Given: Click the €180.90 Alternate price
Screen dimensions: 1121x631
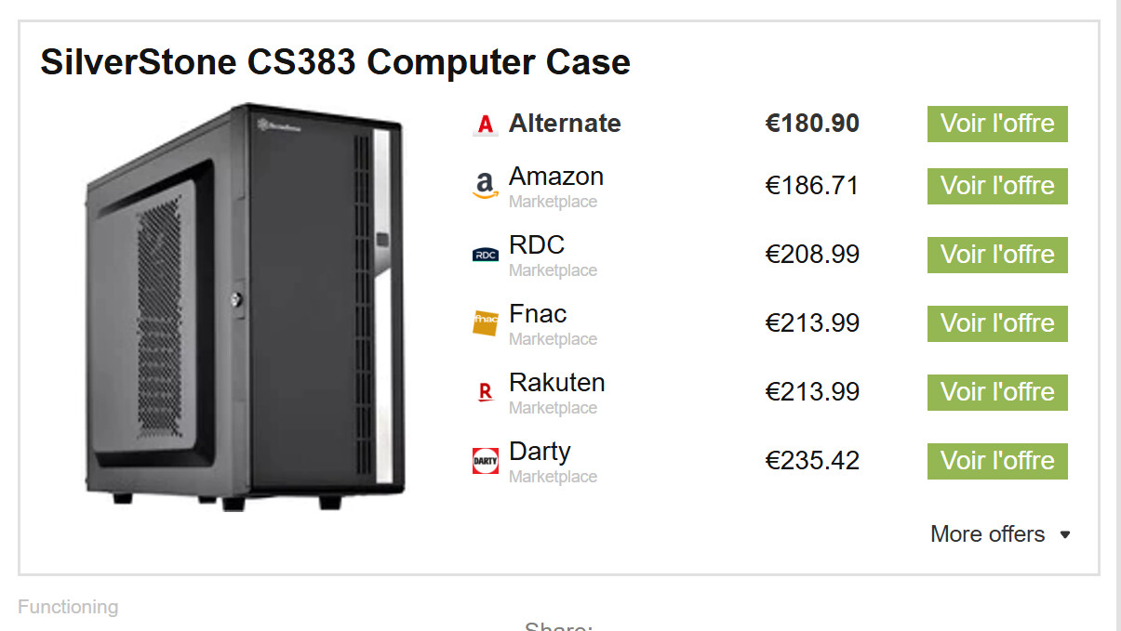Looking at the screenshot, I should pyautogui.click(x=812, y=124).
